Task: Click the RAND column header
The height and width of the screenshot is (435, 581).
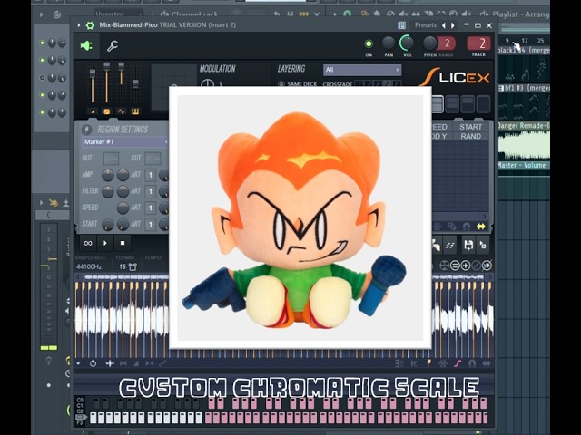Action: 470,137
